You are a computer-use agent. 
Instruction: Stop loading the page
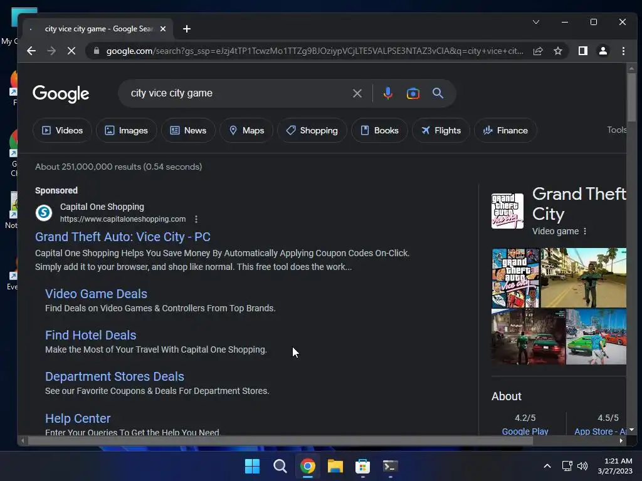point(71,51)
